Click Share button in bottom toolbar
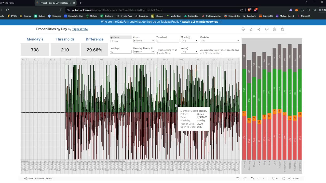326x183 pixels. [x=293, y=178]
